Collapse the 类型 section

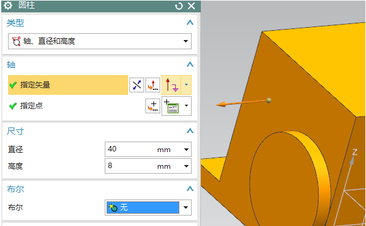click(x=190, y=23)
